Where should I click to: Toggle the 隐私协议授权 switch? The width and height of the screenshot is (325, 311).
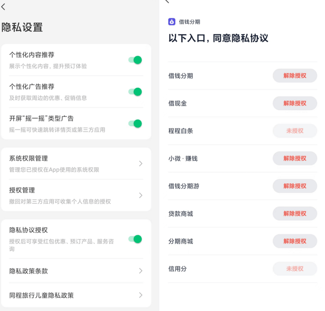pos(135,239)
